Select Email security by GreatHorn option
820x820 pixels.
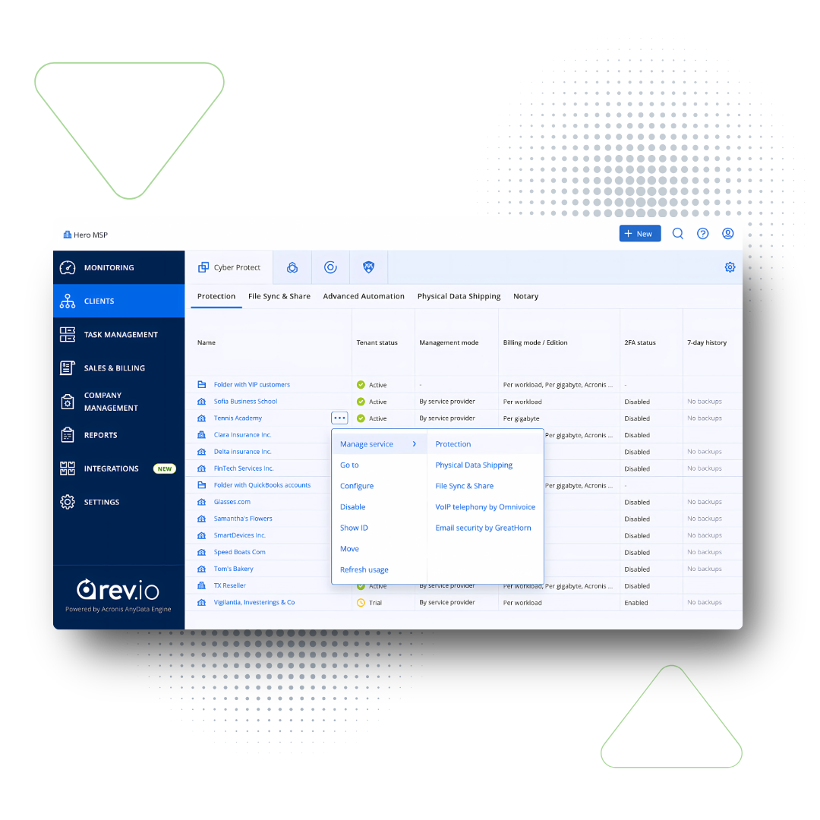point(483,528)
